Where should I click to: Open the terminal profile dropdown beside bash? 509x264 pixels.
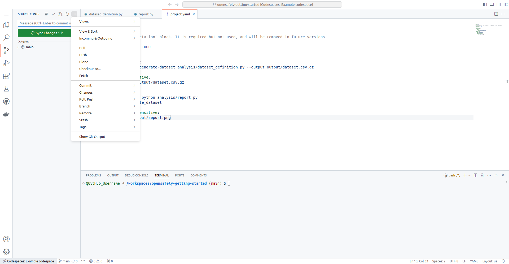coord(469,175)
